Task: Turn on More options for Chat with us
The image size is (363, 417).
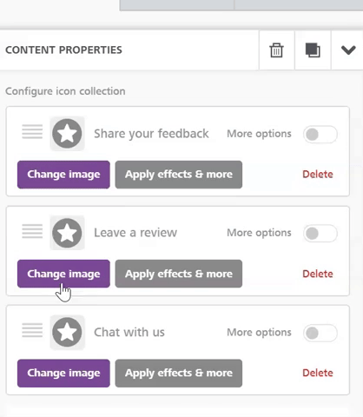Action: tap(320, 333)
